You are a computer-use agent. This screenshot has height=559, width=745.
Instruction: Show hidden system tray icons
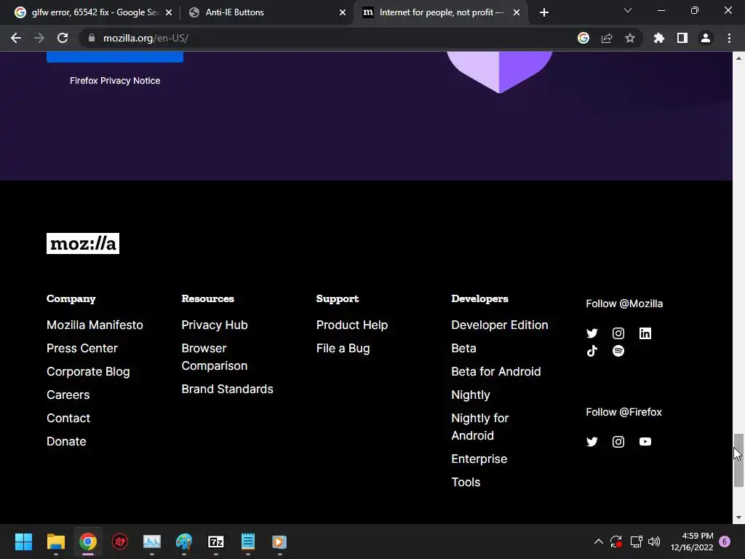click(599, 542)
